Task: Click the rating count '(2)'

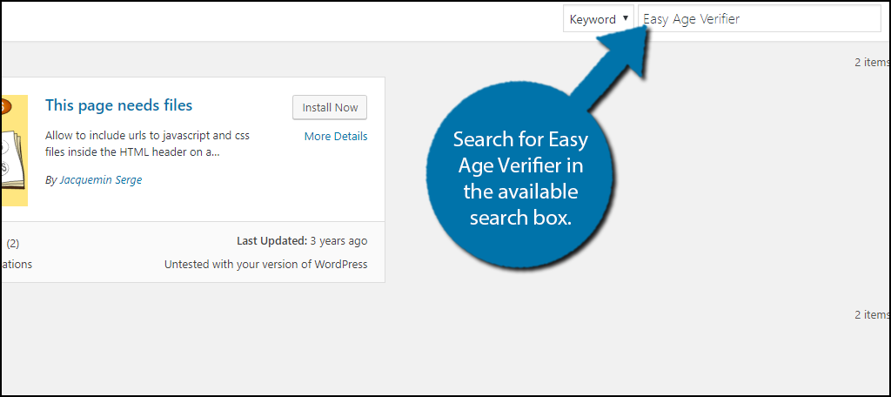Action: point(14,241)
